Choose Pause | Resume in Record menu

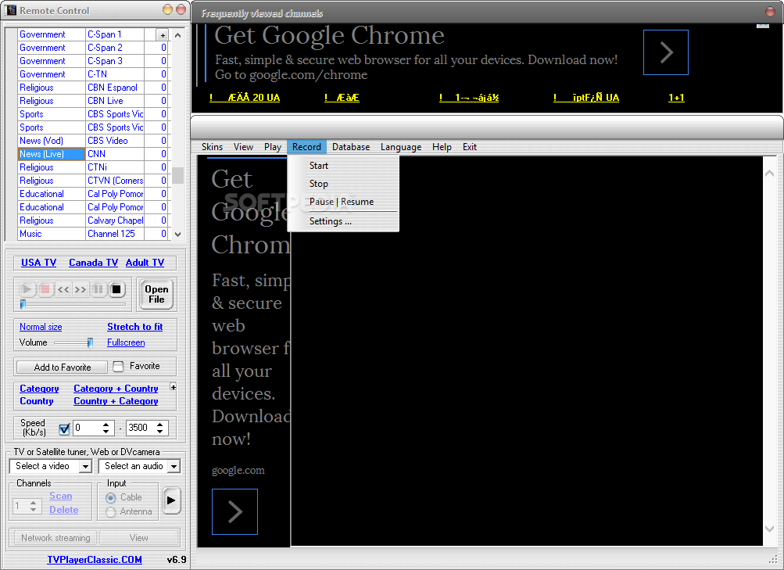[x=343, y=202]
